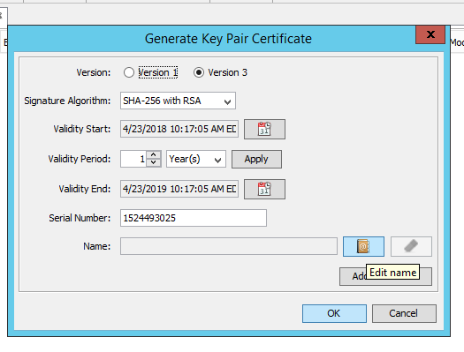The height and width of the screenshot is (352, 464).
Task: Select the Version 1 radio button
Action: [129, 72]
